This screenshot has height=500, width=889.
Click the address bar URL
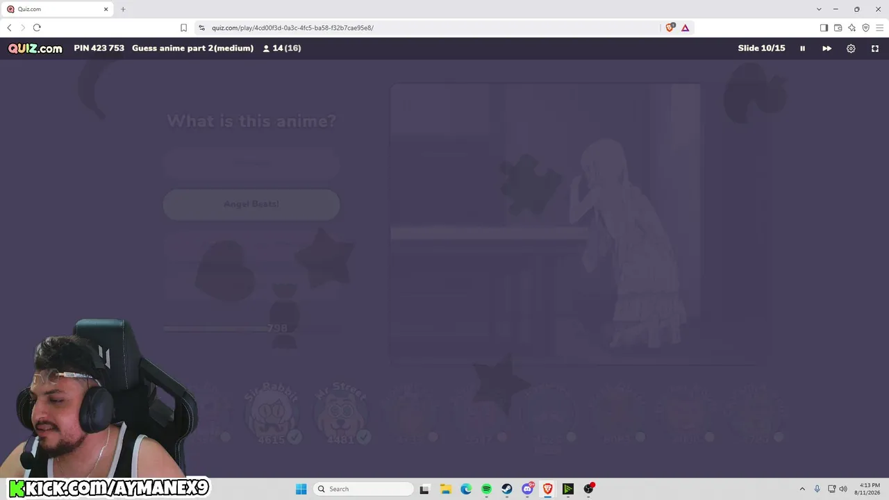tap(292, 28)
